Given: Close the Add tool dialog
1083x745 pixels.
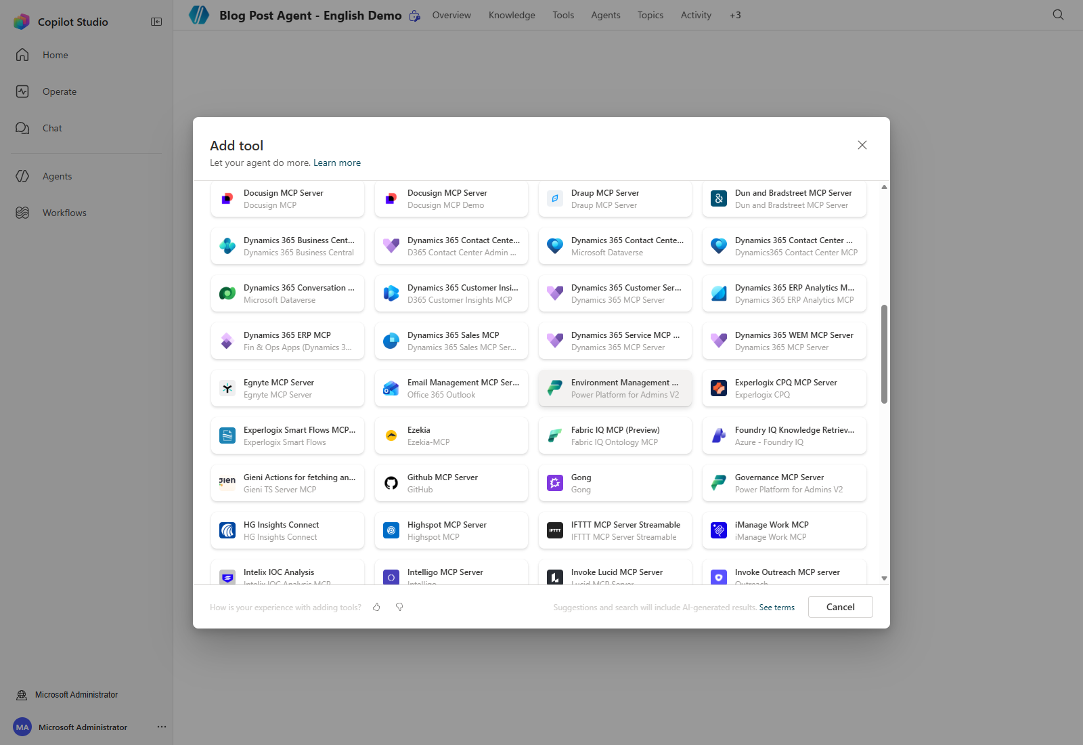Looking at the screenshot, I should tap(862, 145).
